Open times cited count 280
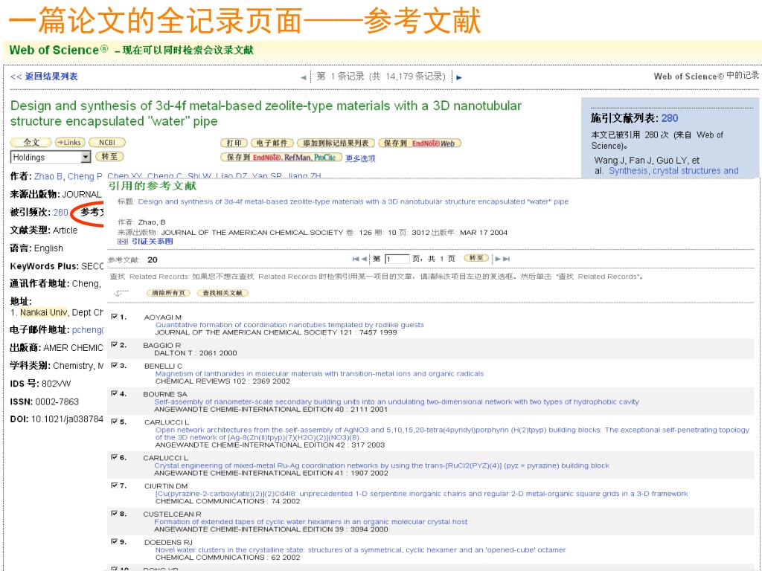This screenshot has width=762, height=571. pyautogui.click(x=61, y=212)
